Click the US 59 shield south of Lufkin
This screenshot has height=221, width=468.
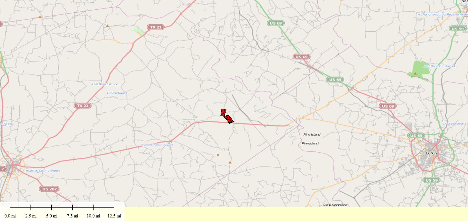(x=431, y=180)
